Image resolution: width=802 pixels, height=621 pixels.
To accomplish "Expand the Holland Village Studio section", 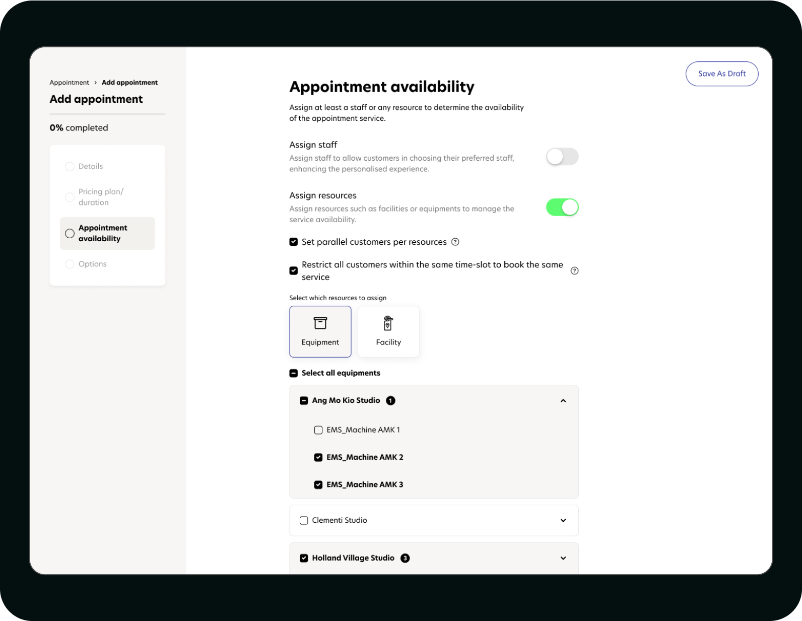I will click(x=563, y=558).
